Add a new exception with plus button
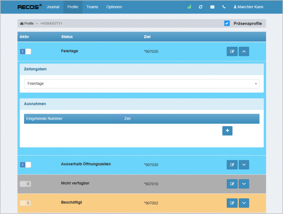 click(x=227, y=131)
